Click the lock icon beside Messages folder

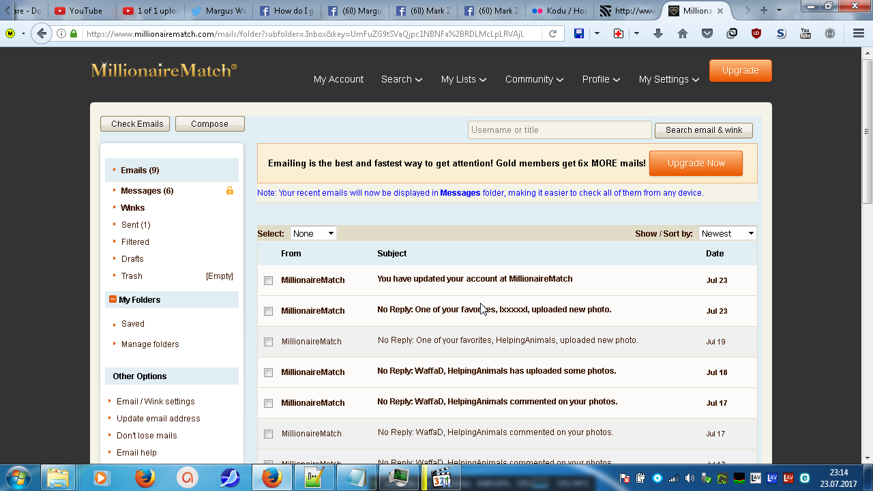pyautogui.click(x=230, y=191)
